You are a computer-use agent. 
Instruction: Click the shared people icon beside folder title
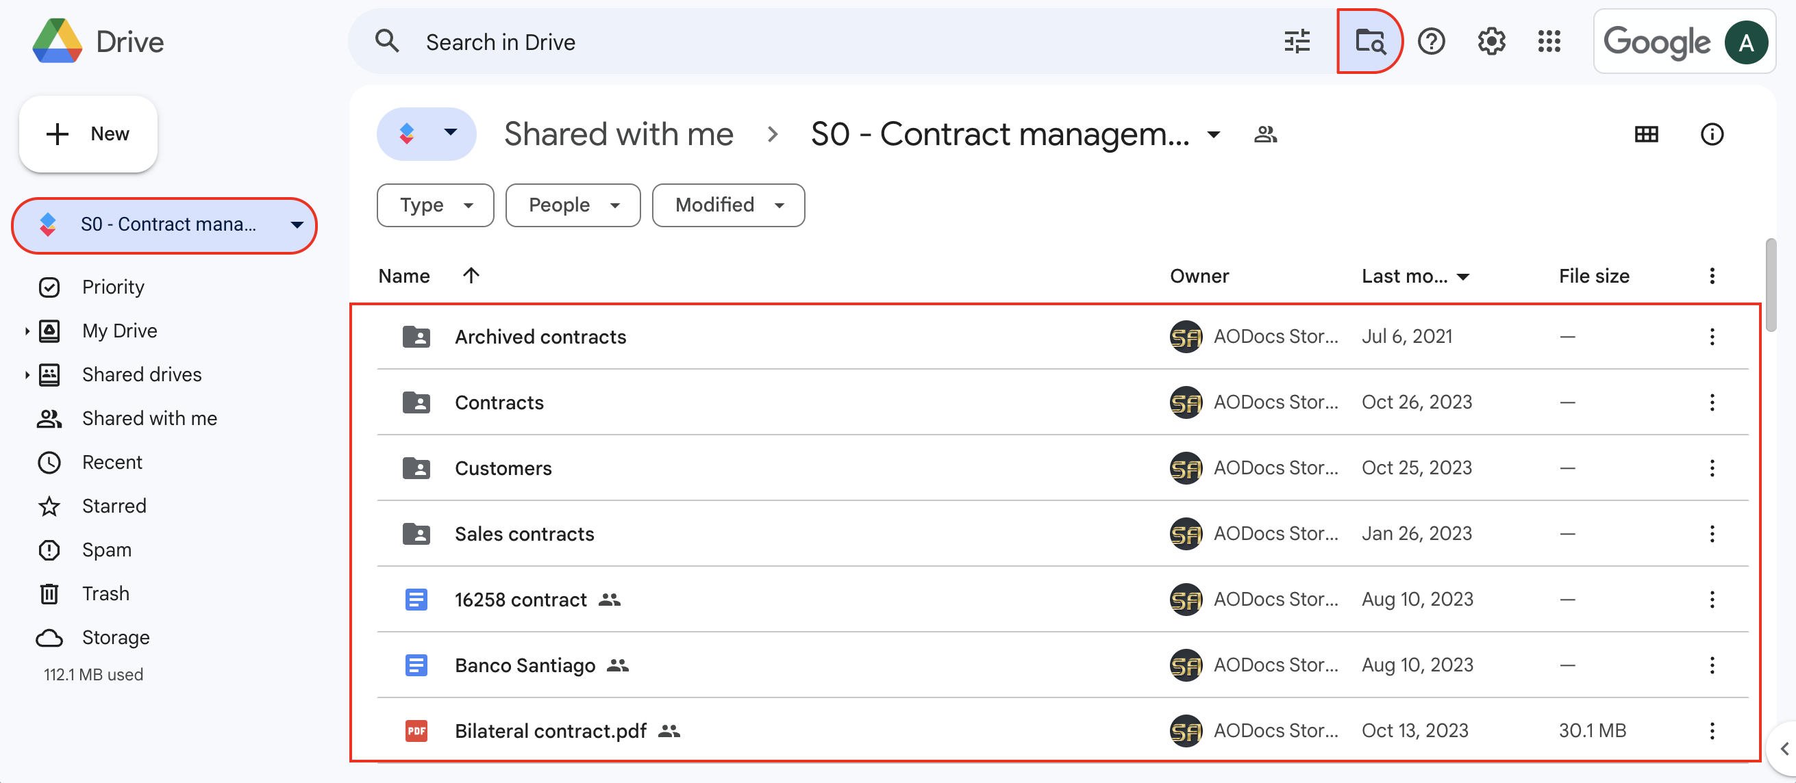point(1265,134)
